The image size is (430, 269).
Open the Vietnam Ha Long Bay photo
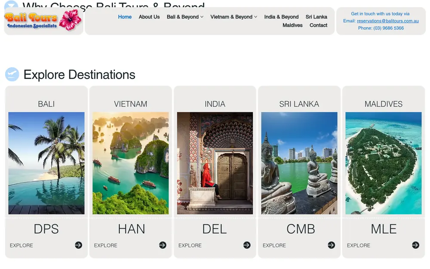point(131,163)
